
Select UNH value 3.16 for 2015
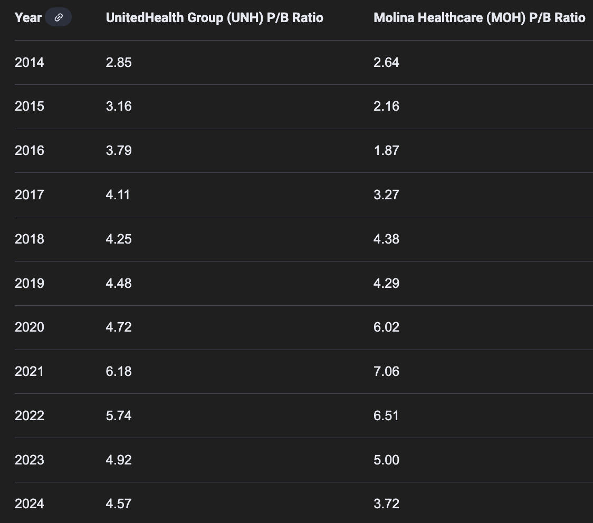point(119,106)
